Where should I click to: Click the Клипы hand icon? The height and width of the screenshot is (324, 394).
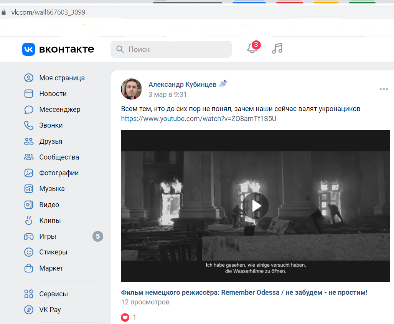click(29, 220)
